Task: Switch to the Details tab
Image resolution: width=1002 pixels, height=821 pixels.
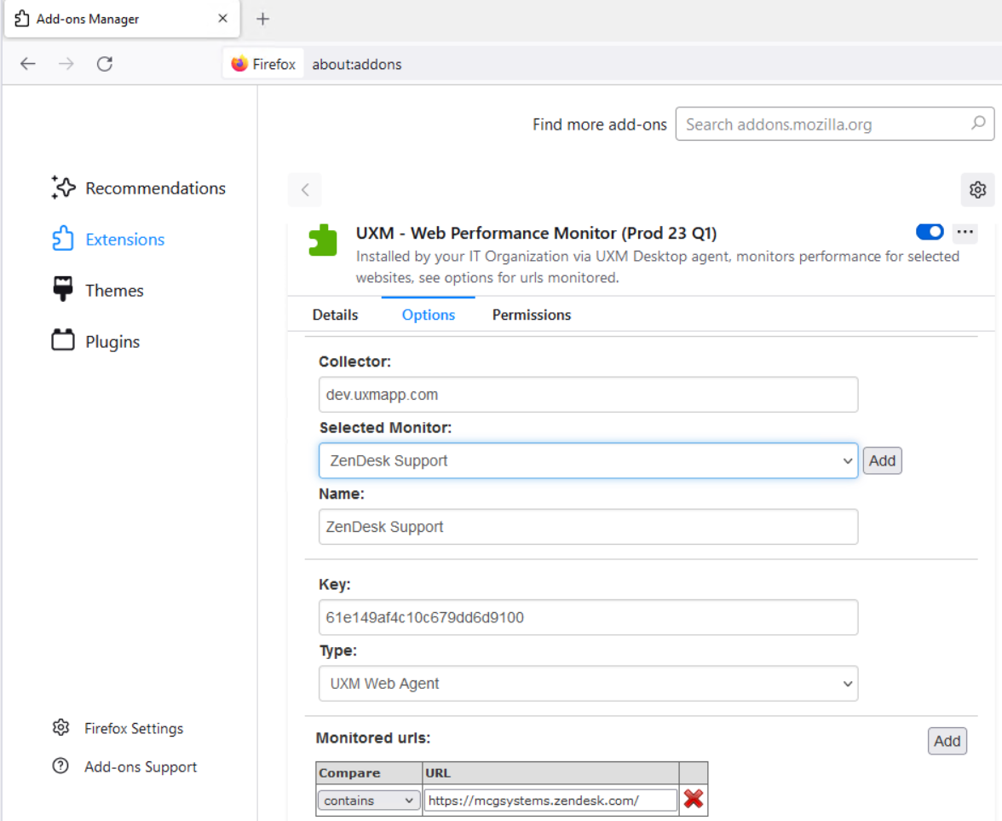Action: point(335,315)
